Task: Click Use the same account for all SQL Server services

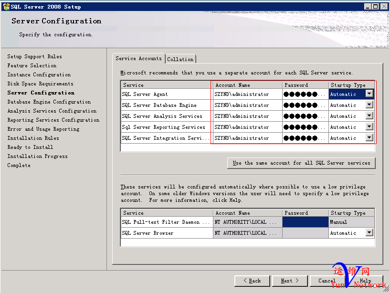Action: point(301,163)
